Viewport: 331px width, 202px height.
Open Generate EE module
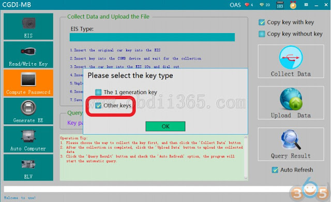click(28, 111)
